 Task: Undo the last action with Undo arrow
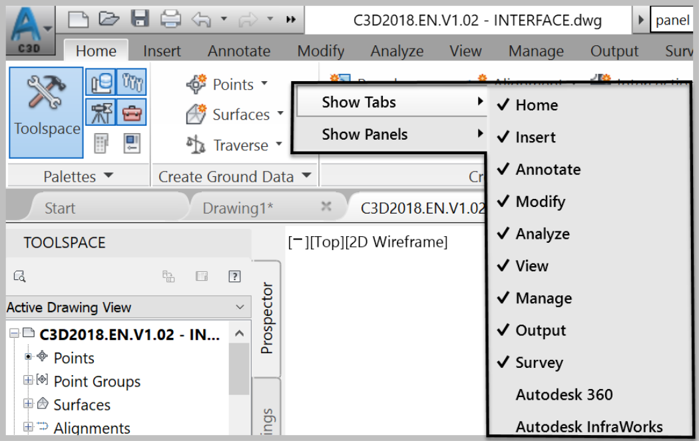(x=200, y=19)
